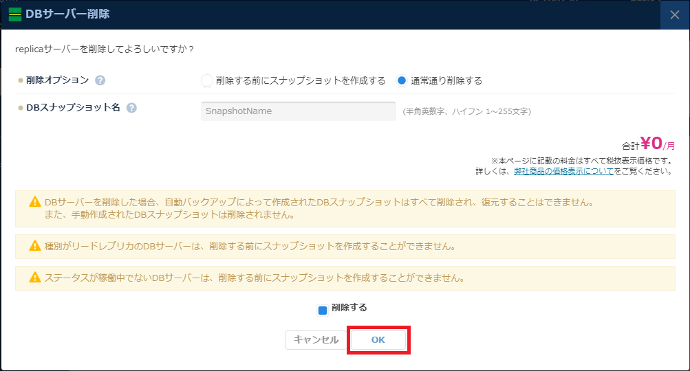Click warning icon on ステータスが稼働中でない notice
The height and width of the screenshot is (371, 690).
[x=34, y=278]
